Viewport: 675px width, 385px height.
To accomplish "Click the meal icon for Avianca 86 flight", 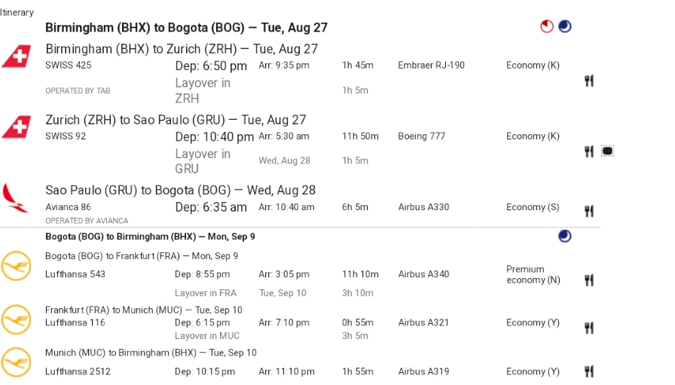I will point(589,211).
